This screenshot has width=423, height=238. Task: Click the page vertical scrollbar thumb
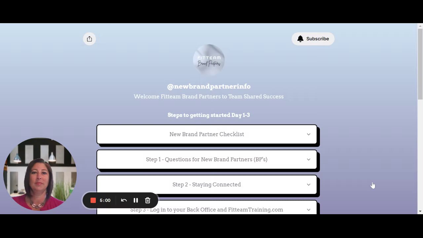click(420, 64)
